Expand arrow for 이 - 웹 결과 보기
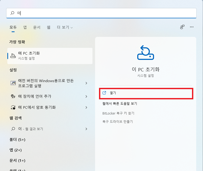Viewport: 203px width, 171px height. 86,129
